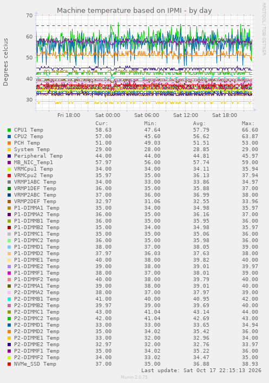Click the 'Min:' column header

click(150, 124)
